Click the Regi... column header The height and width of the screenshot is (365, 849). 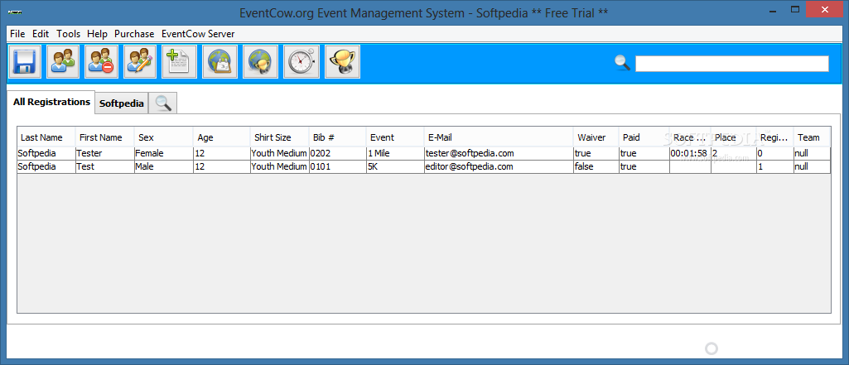(x=774, y=137)
